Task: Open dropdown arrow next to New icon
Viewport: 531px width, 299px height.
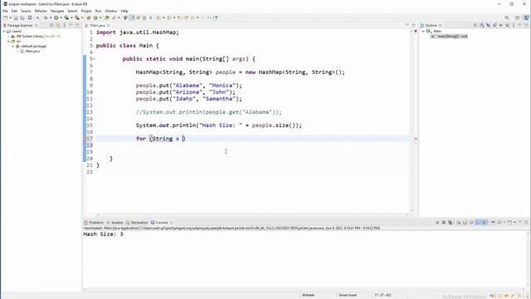Action: point(10,17)
